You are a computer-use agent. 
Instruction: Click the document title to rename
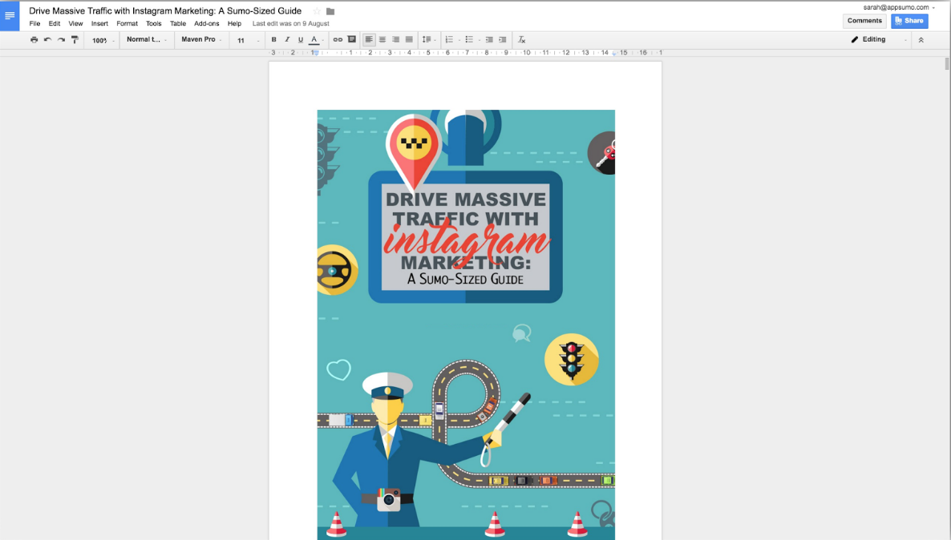[165, 11]
